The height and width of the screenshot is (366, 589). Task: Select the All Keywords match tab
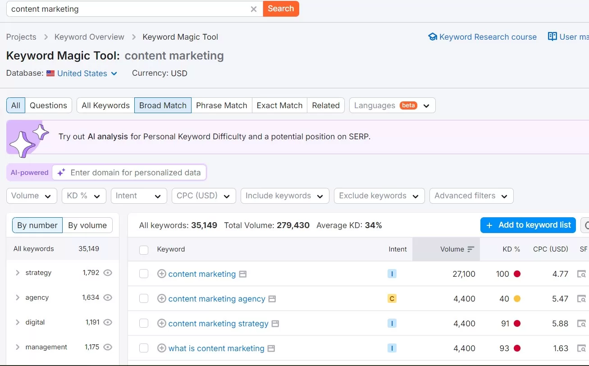click(105, 105)
